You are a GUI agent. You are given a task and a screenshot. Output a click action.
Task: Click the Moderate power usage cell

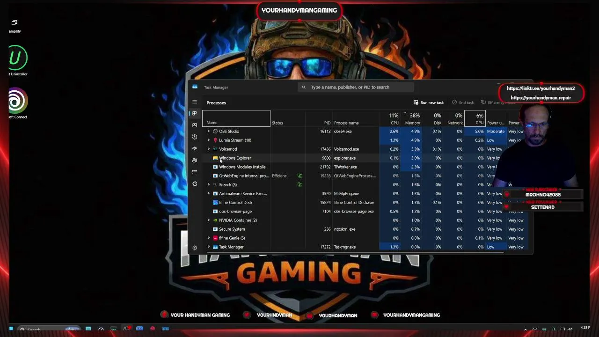[x=496, y=132]
